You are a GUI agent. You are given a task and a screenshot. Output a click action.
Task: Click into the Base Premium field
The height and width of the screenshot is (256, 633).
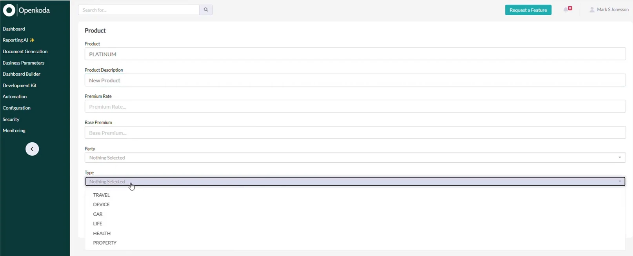tap(355, 133)
